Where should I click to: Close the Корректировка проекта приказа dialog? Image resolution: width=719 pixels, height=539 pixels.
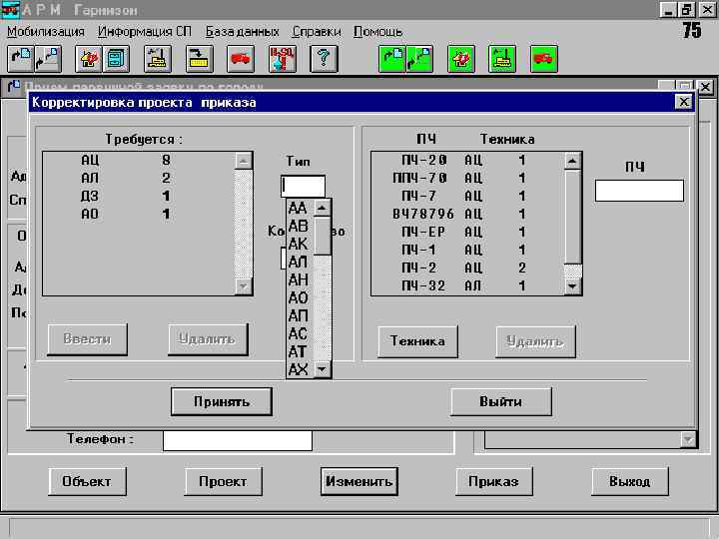(684, 102)
